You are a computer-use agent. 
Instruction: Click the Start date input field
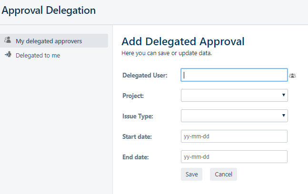click(x=234, y=136)
